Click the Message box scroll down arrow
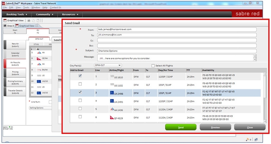Image resolution: width=271 pixels, height=144 pixels. click(255, 59)
